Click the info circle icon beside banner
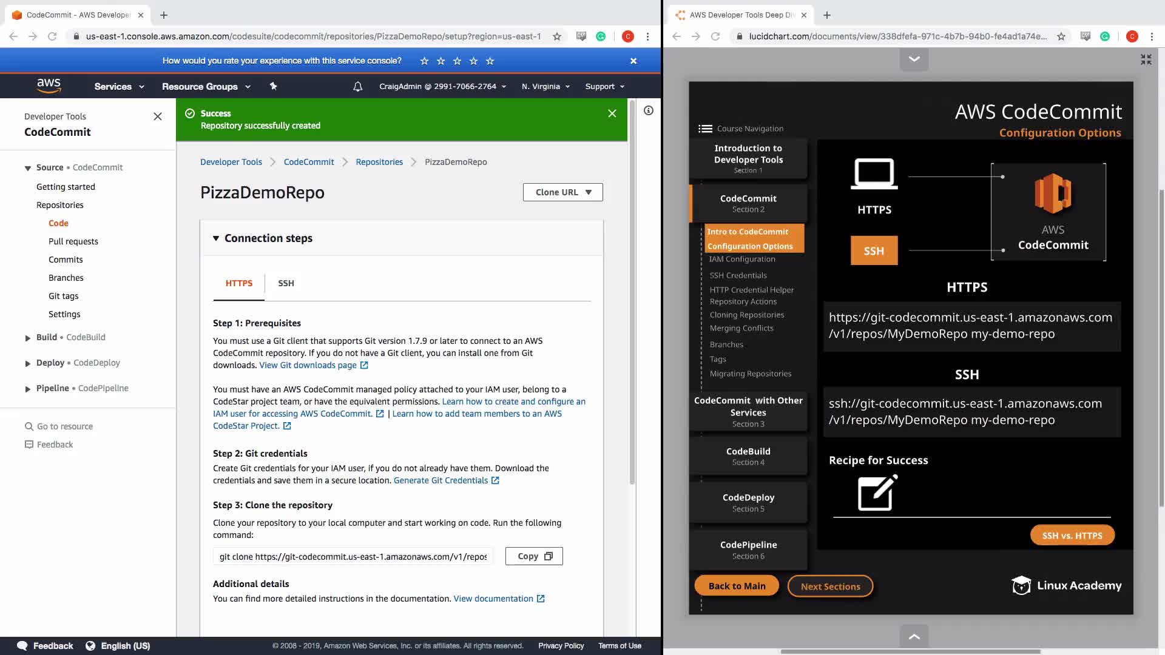Viewport: 1165px width, 655px height. [x=649, y=110]
